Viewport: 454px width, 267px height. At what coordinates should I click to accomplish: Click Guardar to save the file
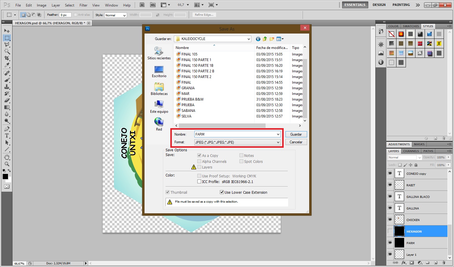tap(296, 134)
